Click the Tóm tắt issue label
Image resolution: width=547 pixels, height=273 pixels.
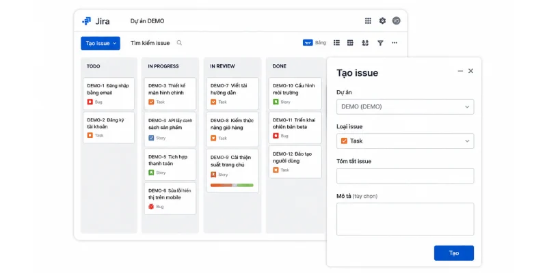353,161
